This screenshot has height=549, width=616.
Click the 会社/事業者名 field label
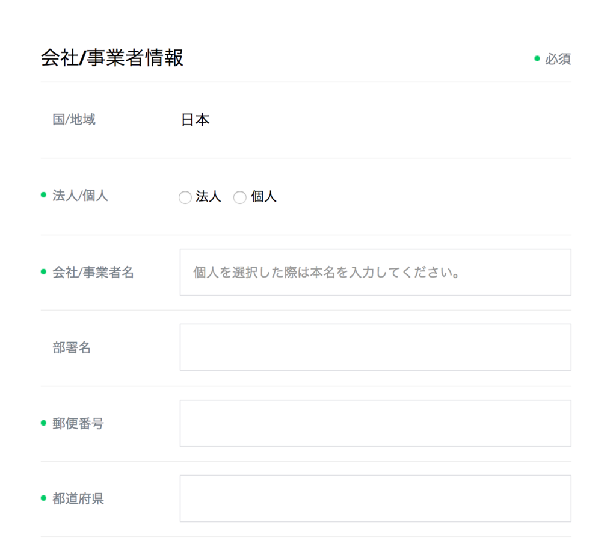[93, 272]
